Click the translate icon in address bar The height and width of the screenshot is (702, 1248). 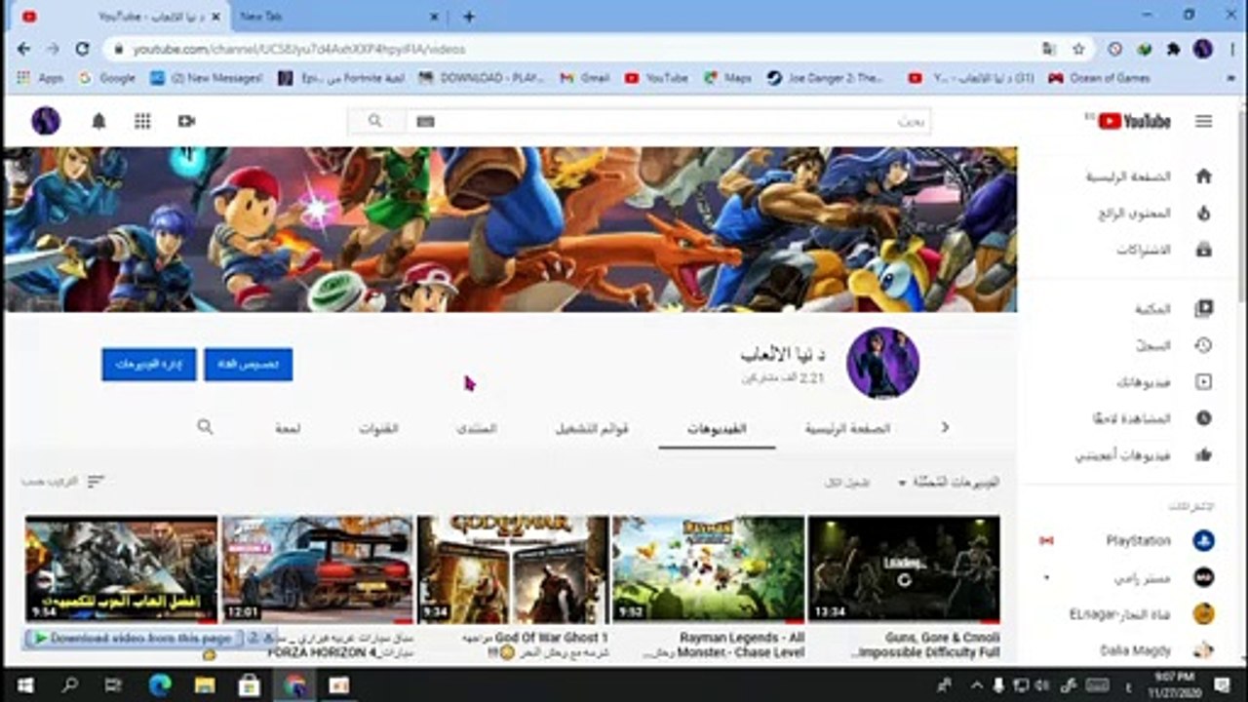1048,48
